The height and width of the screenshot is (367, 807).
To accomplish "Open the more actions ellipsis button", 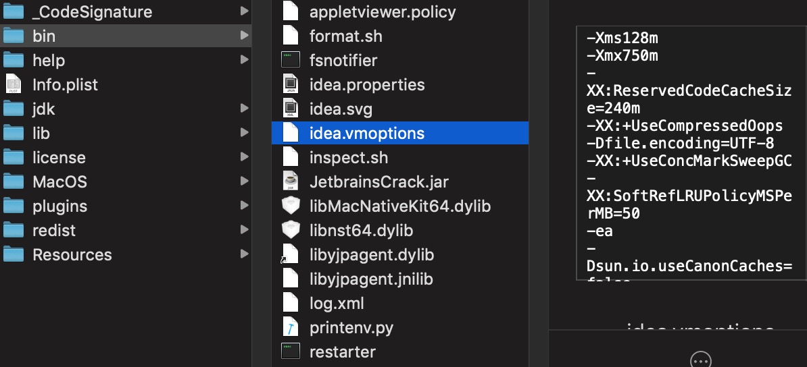I will point(700,360).
